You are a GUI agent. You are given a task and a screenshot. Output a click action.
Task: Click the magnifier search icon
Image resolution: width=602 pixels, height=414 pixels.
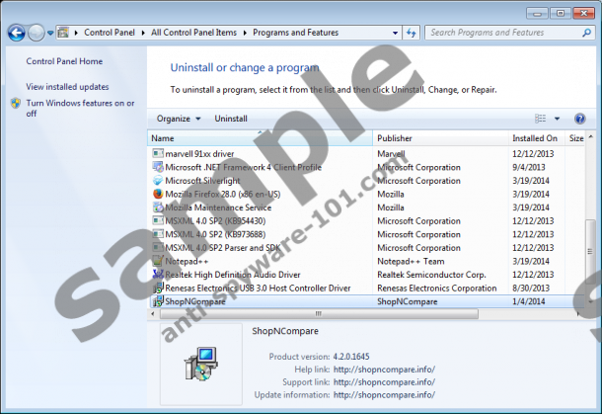click(x=586, y=33)
